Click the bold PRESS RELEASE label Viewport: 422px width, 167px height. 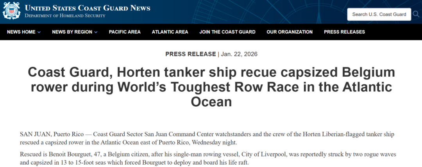[x=190, y=54]
